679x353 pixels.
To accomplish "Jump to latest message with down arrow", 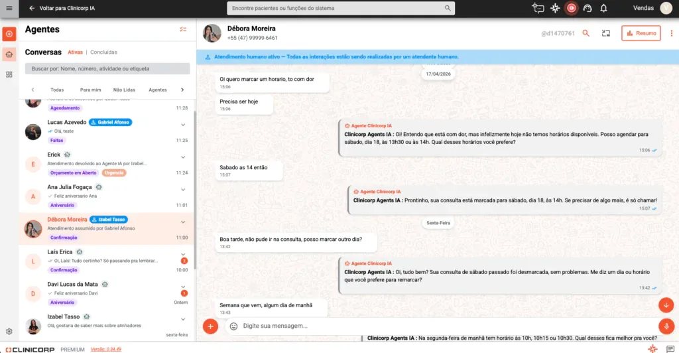I will click(666, 305).
